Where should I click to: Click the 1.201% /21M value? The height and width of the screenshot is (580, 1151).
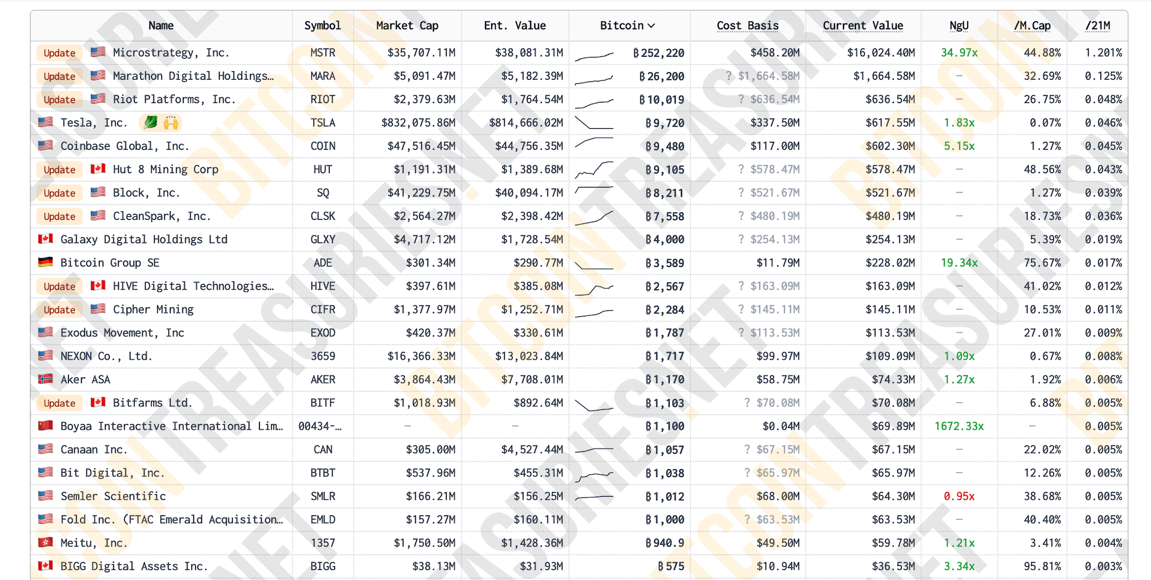coord(1103,53)
